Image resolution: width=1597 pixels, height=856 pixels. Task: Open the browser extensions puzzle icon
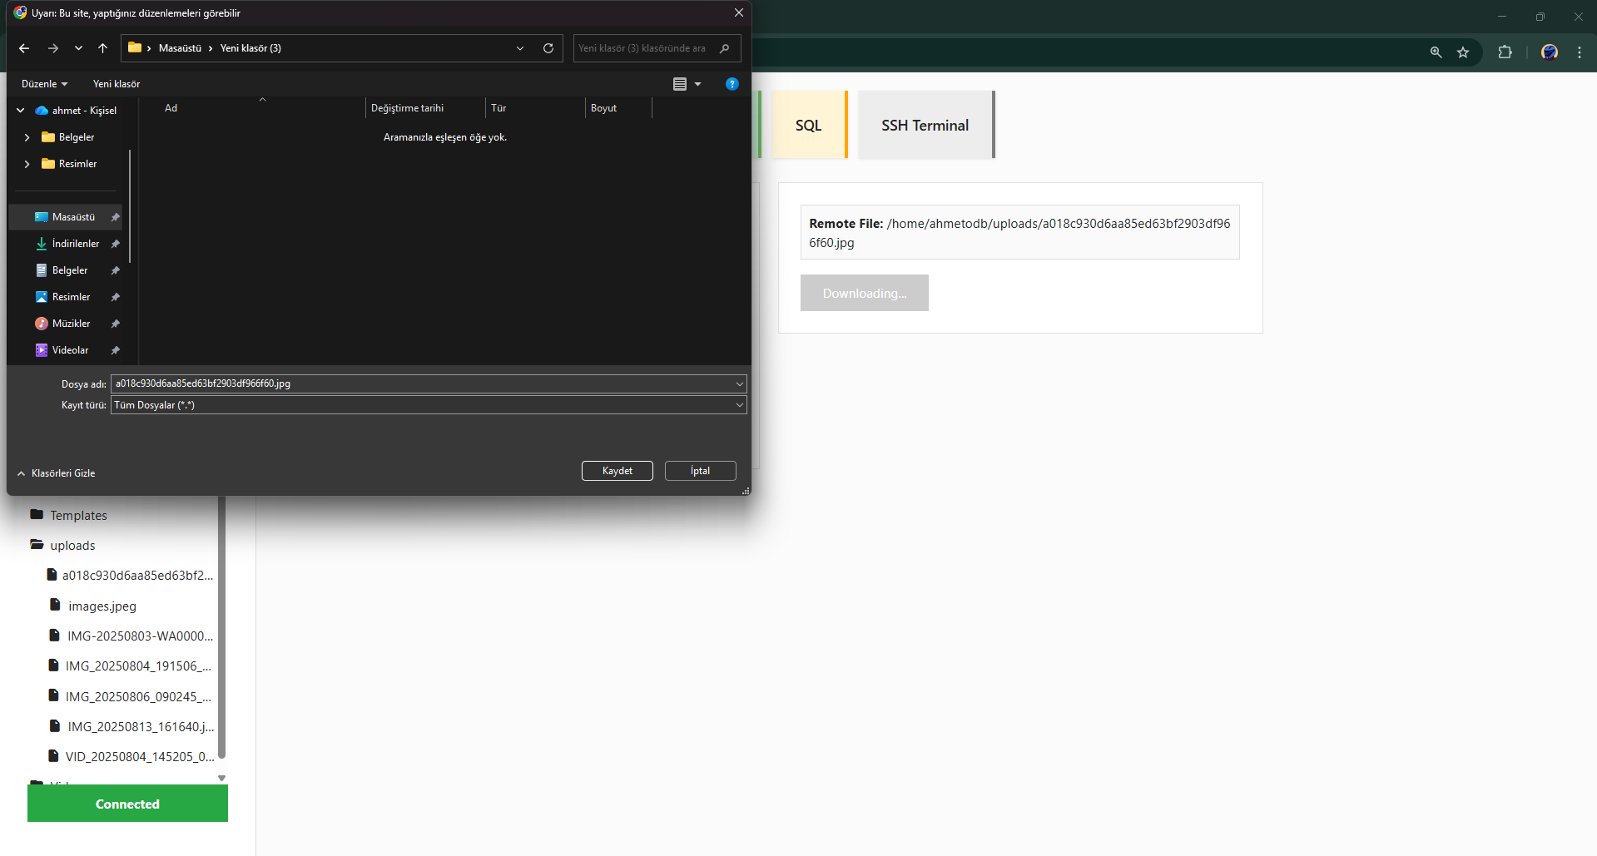(1505, 52)
